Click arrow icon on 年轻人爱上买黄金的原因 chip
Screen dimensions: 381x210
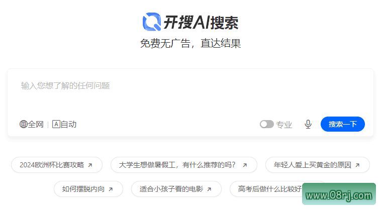click(x=357, y=165)
